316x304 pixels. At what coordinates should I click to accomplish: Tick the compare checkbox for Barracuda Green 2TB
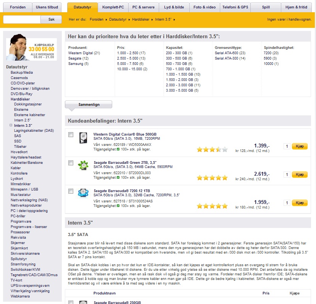tap(71, 163)
